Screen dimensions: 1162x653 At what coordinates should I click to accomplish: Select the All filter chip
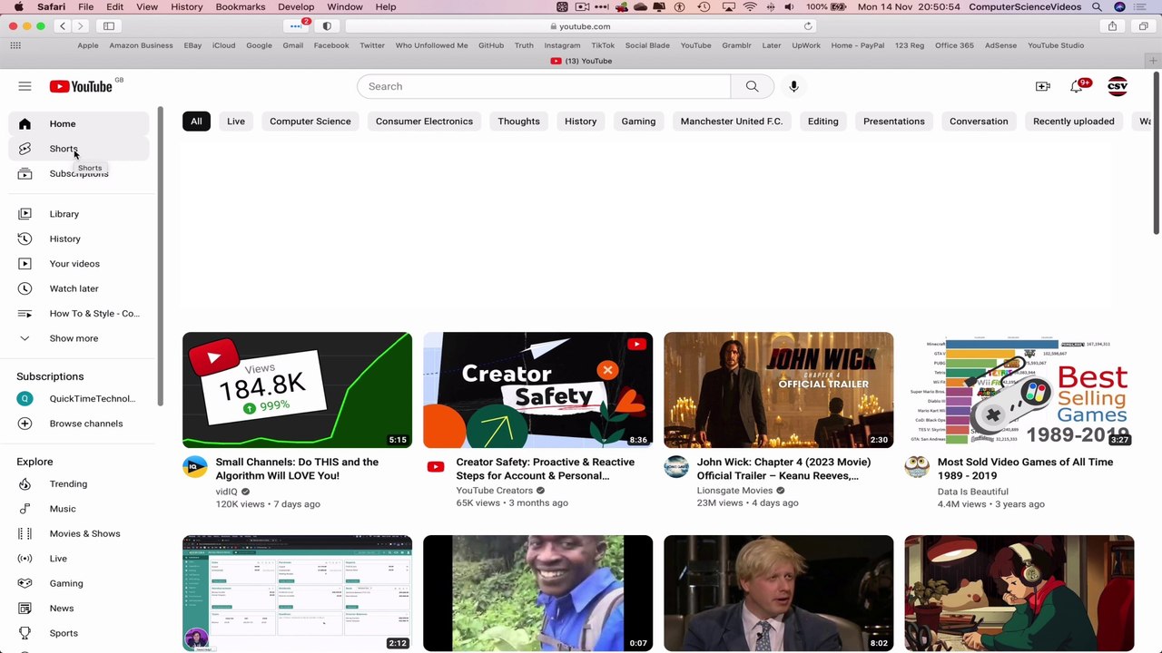pyautogui.click(x=196, y=122)
